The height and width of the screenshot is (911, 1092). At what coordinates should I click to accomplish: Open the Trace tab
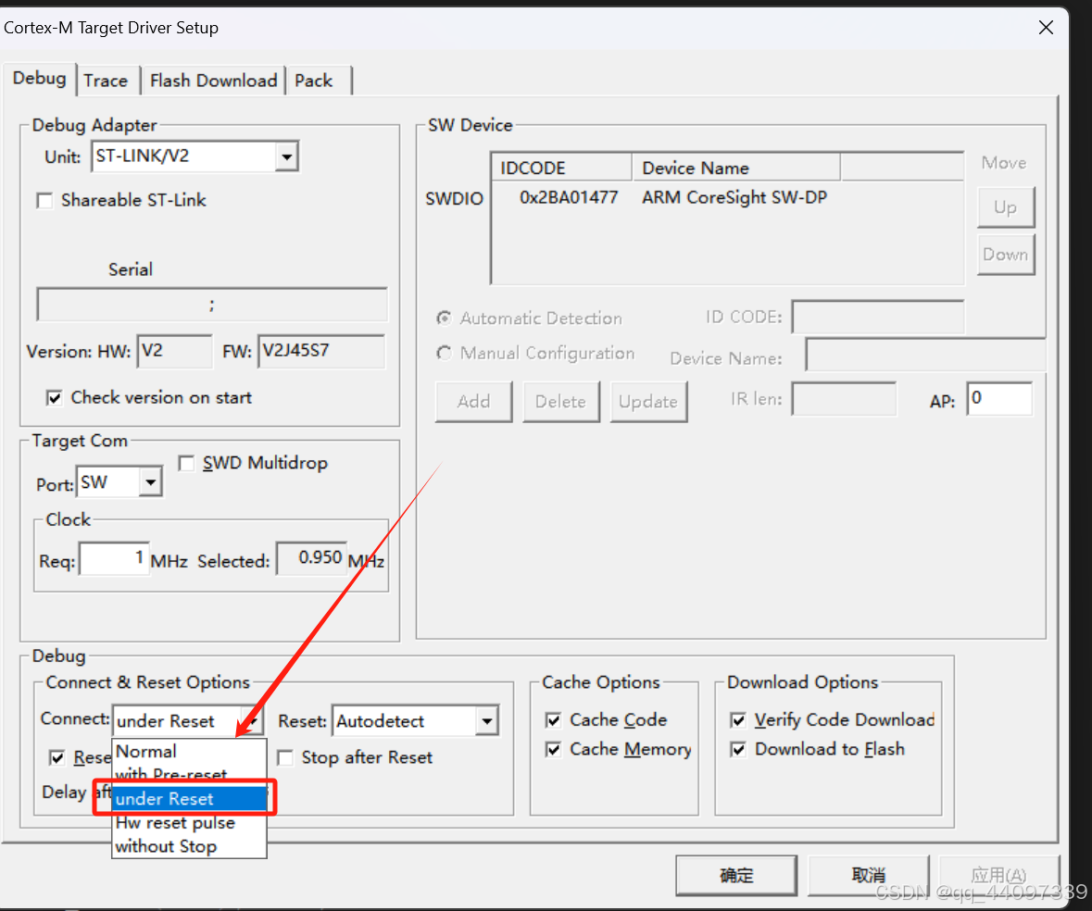(107, 81)
